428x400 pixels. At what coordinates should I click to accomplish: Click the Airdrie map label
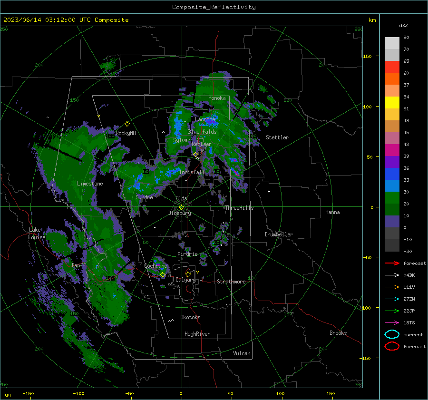click(x=187, y=254)
